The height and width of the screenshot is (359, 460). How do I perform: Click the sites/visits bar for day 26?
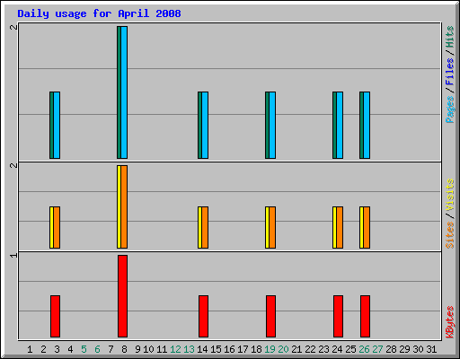[x=365, y=227]
